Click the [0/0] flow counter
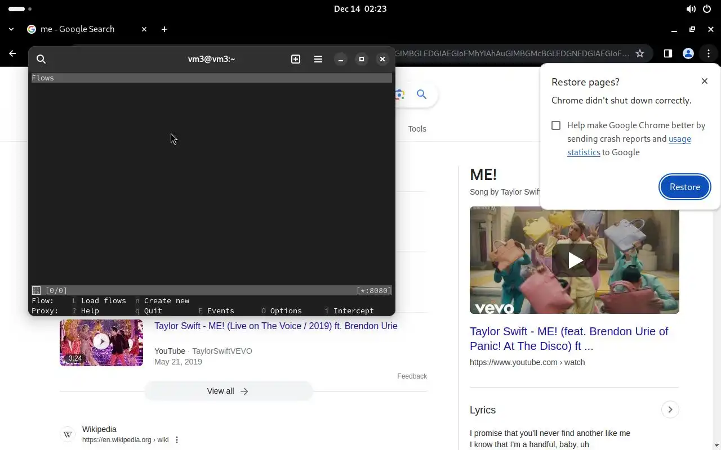Screen dimensions: 721x450 pos(56,290)
